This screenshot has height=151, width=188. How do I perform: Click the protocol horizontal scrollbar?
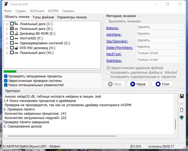click(x=62, y=136)
